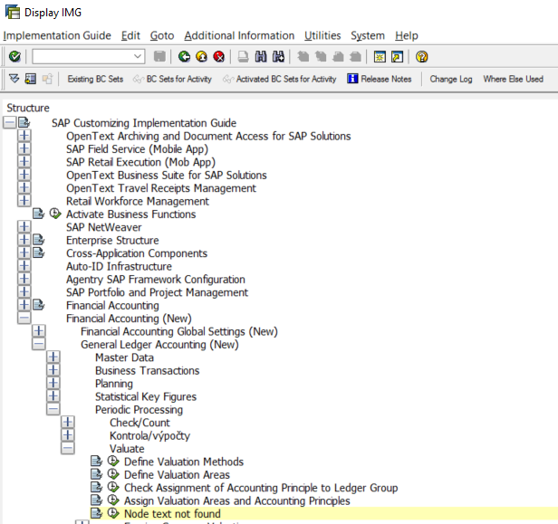
Task: Click the Existing BC Sets button
Action: pyautogui.click(x=95, y=79)
